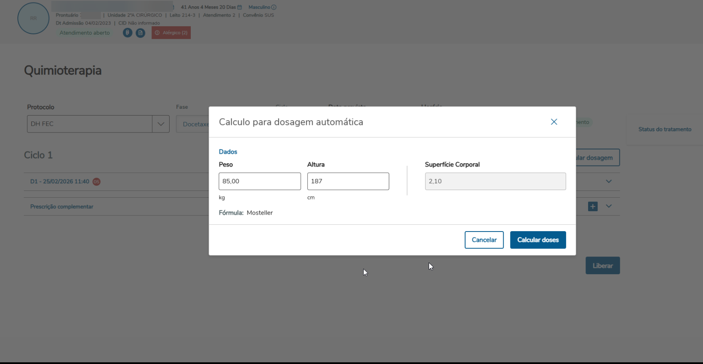This screenshot has height=364, width=703.
Task: Click the D1 - 25/02/2026 11:40 link
Action: tap(59, 182)
